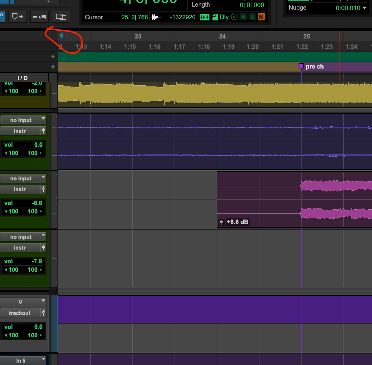
Task: Click bar 23 in the Bars ruler
Action: (138, 36)
